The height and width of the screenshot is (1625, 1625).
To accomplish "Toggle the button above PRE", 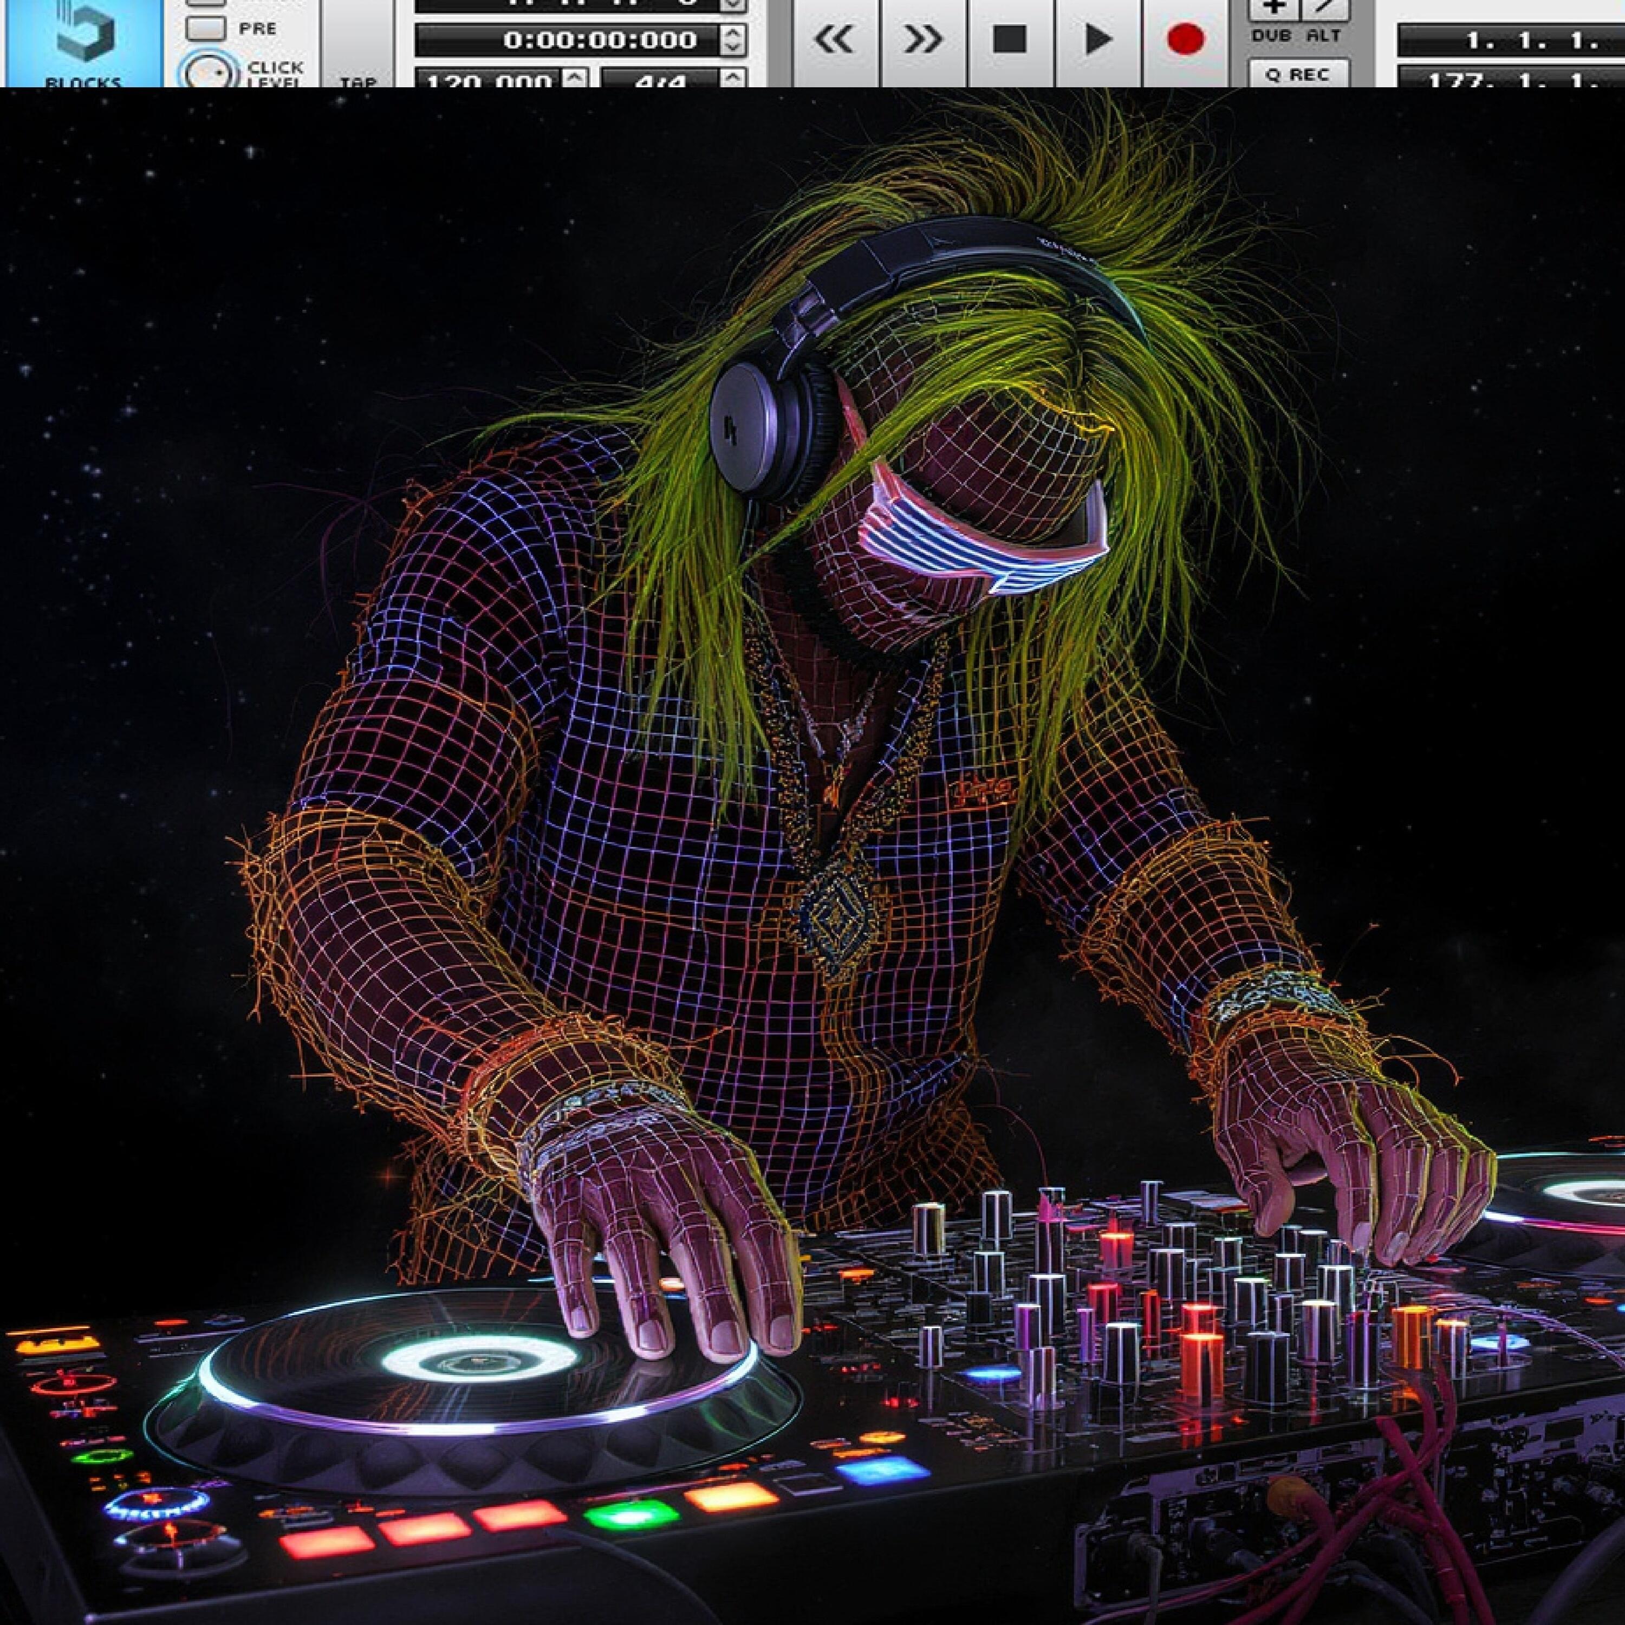I will click(x=206, y=3).
